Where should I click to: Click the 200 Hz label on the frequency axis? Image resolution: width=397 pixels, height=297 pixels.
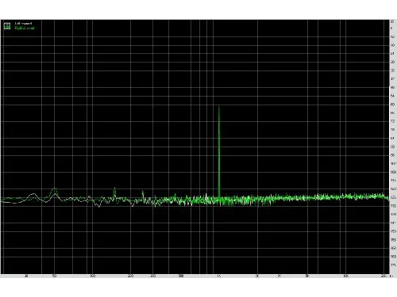tap(130, 276)
